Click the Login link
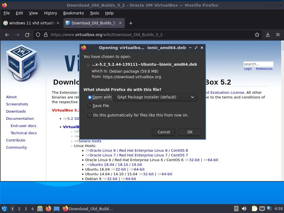The image size is (284, 213). click(x=248, y=69)
